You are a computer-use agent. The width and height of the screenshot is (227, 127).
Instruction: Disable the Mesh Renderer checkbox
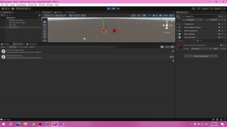click(x=182, y=31)
